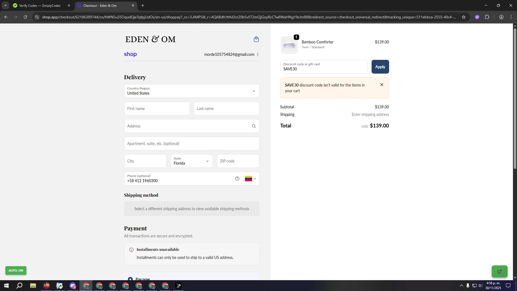Close the Checkout - Eden & Om tab
This screenshot has height=291, width=517.
coord(133,6)
